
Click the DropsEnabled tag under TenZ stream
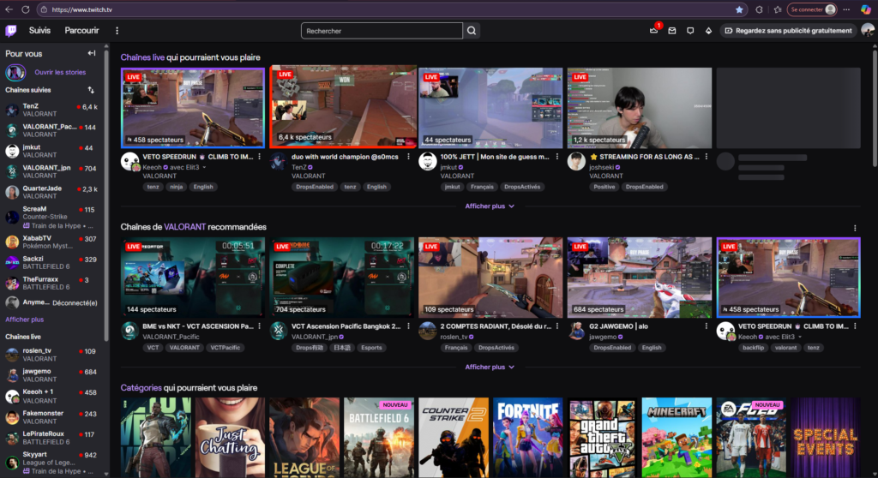pyautogui.click(x=315, y=187)
